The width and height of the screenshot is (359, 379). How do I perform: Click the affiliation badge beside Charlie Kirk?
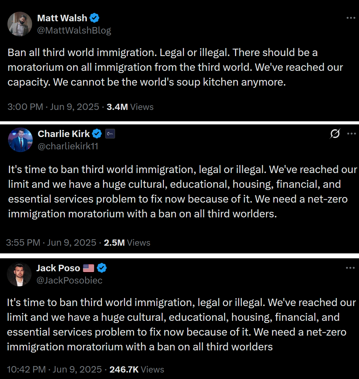coord(110,134)
